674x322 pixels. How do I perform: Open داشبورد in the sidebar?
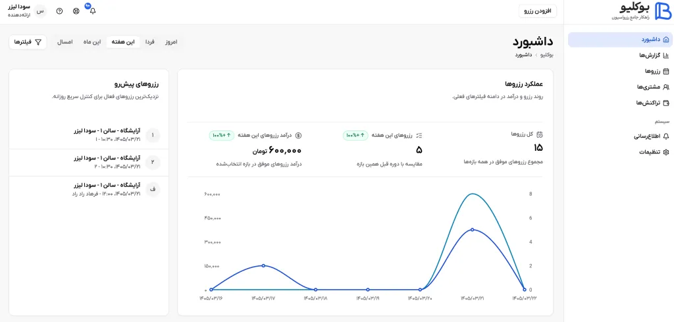(x=620, y=40)
